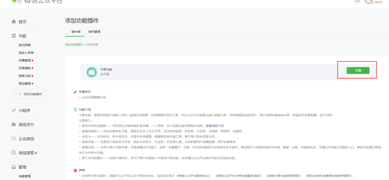Open 《微信卡券功能使用规则》 link
The image size is (389, 180).
284,176
